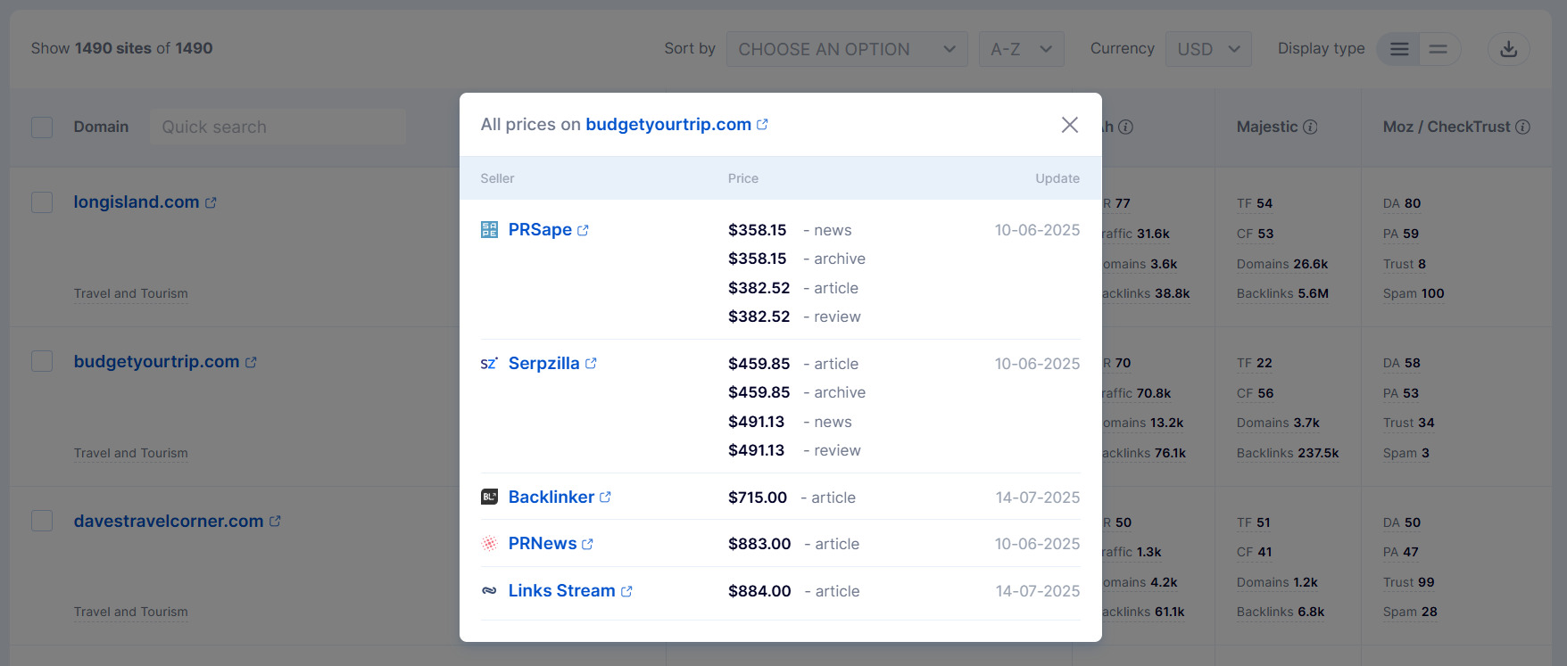Open external icon beside davestravelcorner.com
Image resolution: width=1567 pixels, height=666 pixels.
click(x=275, y=522)
